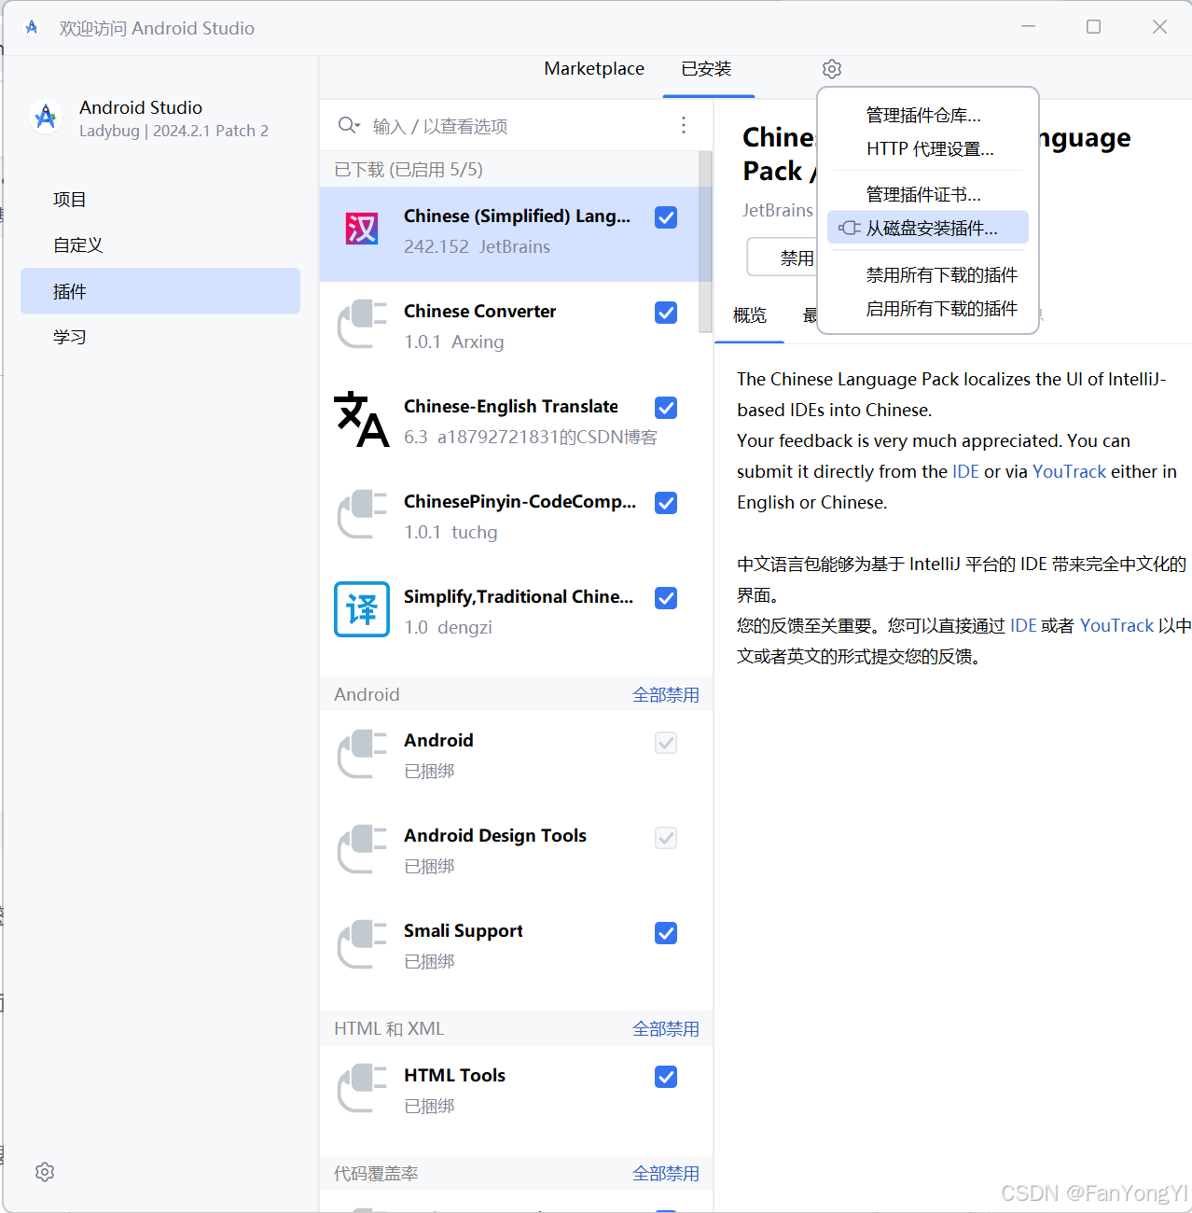Click the Chinese (Simplified) Language Pack icon
This screenshot has width=1192, height=1213.
(362, 229)
